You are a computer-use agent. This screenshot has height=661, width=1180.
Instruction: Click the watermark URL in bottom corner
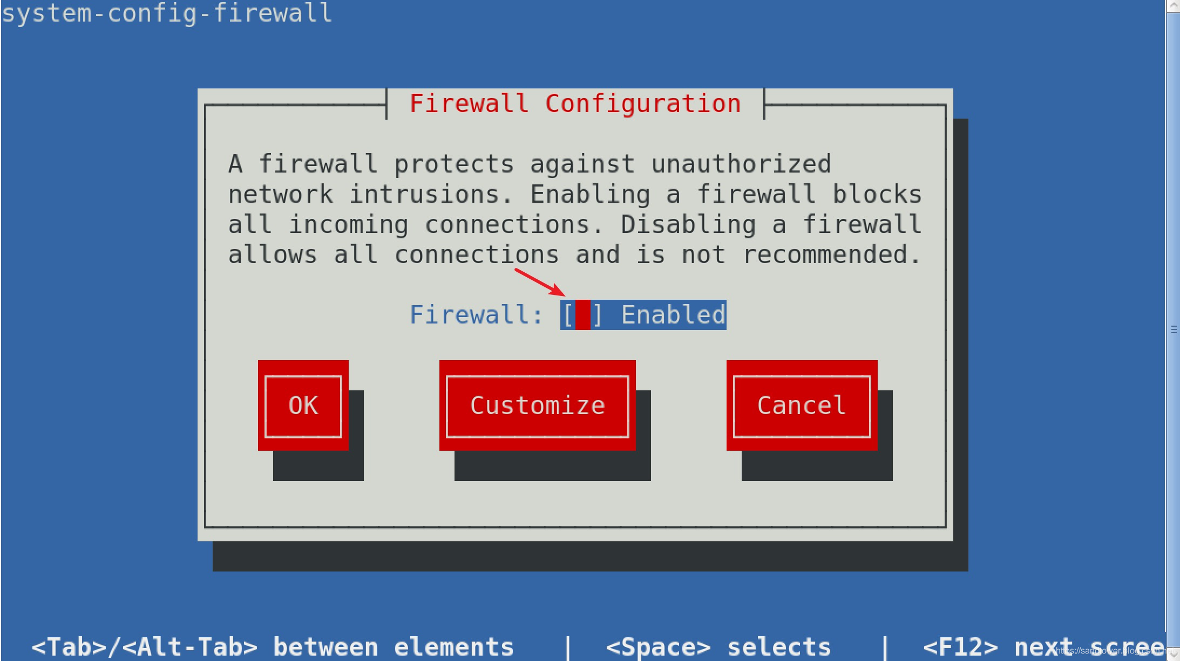(x=1112, y=651)
